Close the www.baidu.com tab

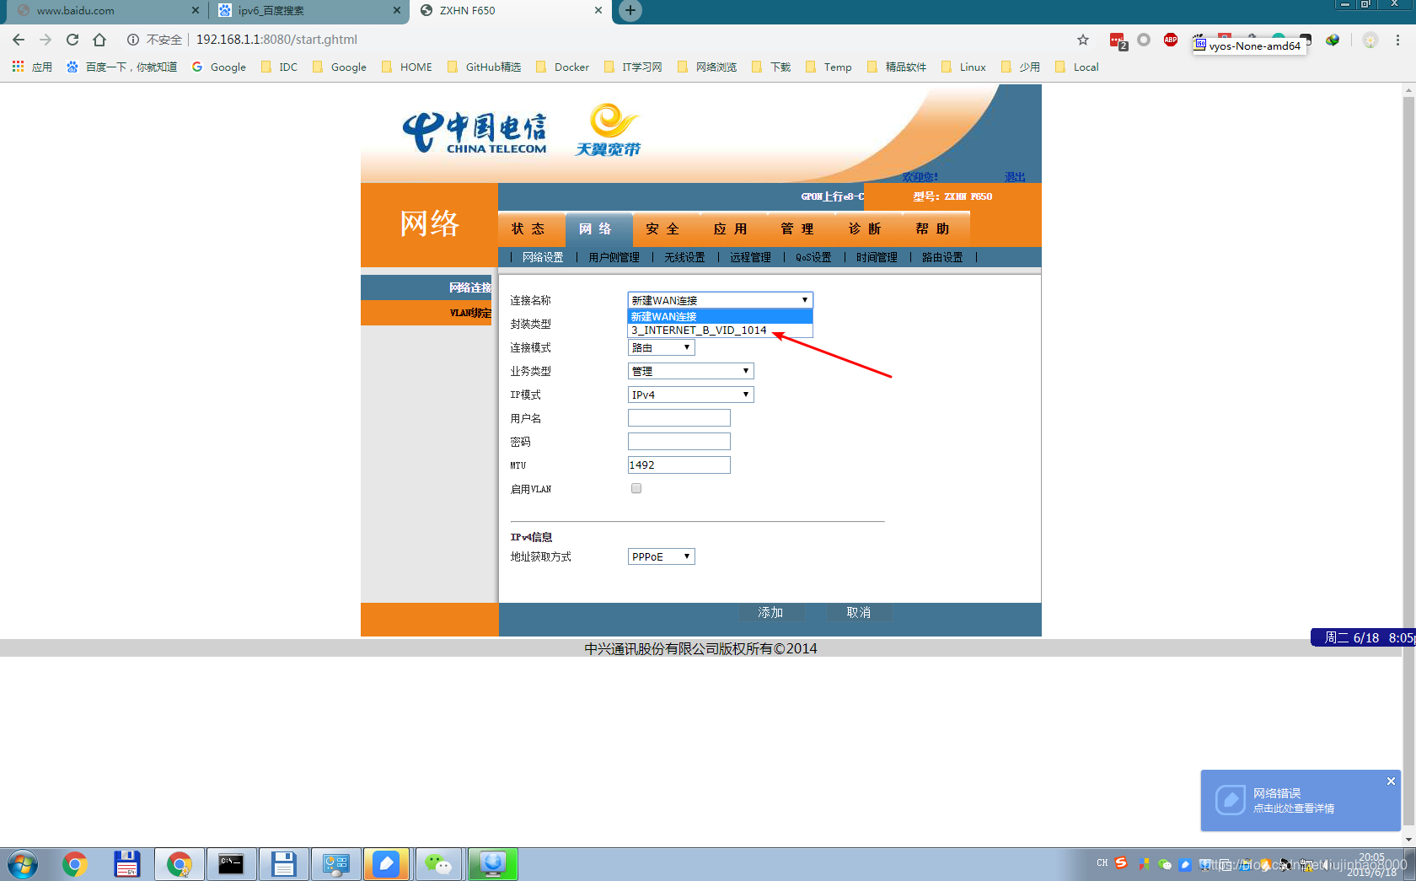click(196, 10)
